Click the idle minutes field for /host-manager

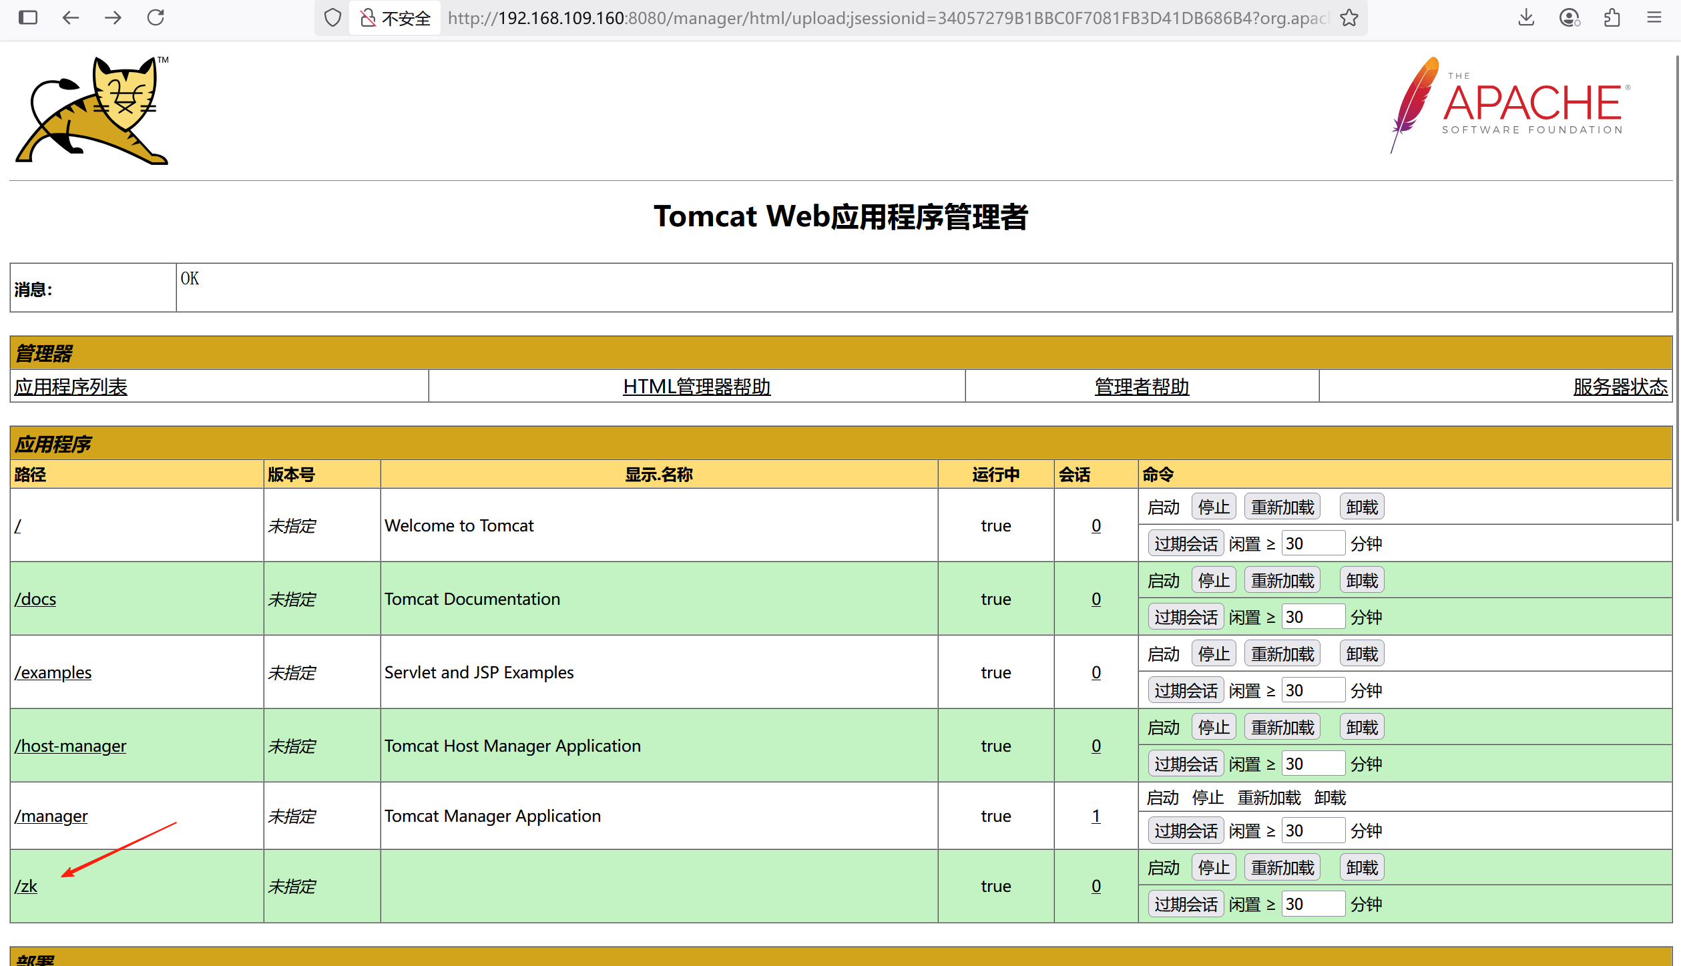coord(1312,764)
